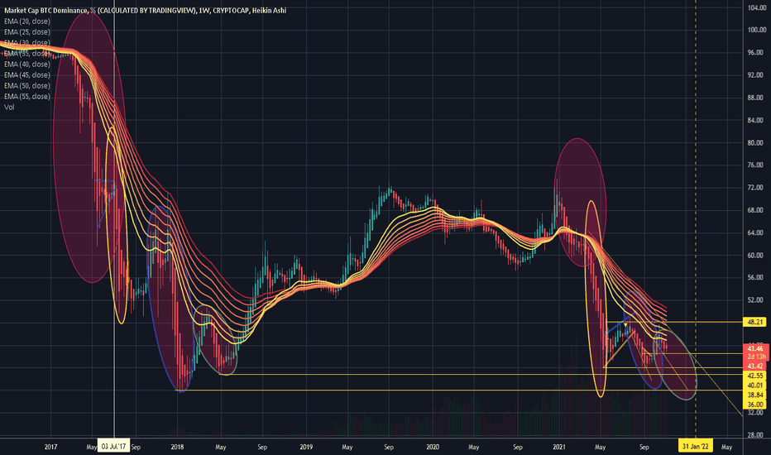The width and height of the screenshot is (771, 455).
Task: Click the May label right after 2021
Action: [600, 447]
